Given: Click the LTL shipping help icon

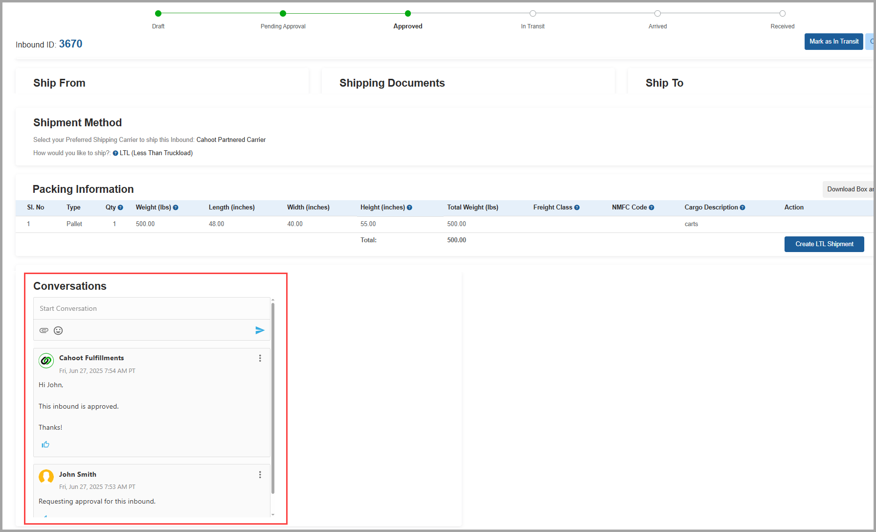Looking at the screenshot, I should (115, 153).
